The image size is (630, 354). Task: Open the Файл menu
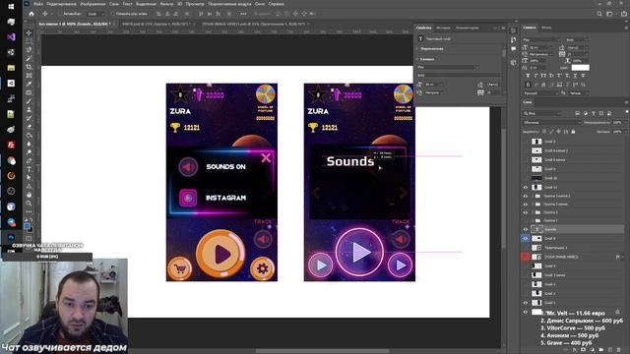click(38, 4)
